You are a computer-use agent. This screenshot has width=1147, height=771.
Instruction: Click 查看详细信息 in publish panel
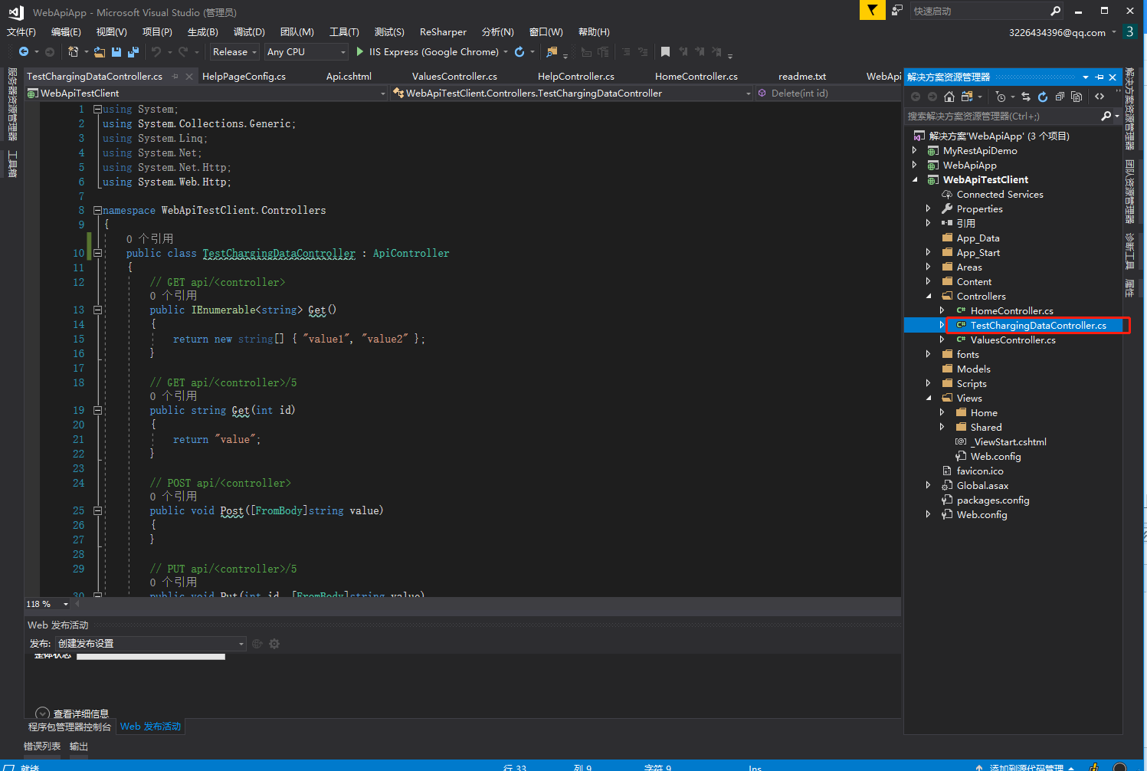tap(81, 714)
